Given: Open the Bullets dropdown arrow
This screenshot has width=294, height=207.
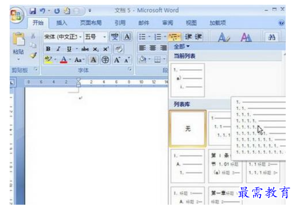Looking at the screenshot, I should tap(150, 37).
